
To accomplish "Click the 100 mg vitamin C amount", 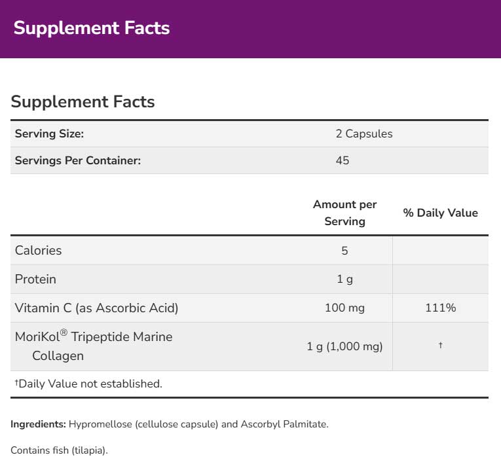I will click(344, 308).
